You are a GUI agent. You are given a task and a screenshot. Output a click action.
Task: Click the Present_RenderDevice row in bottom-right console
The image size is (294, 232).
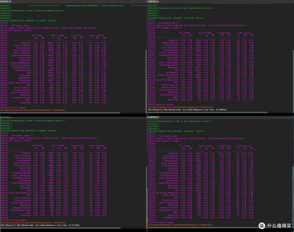201,183
